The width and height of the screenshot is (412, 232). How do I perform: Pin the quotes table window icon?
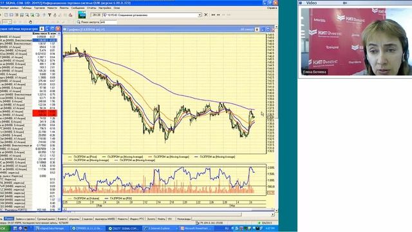[42, 28]
